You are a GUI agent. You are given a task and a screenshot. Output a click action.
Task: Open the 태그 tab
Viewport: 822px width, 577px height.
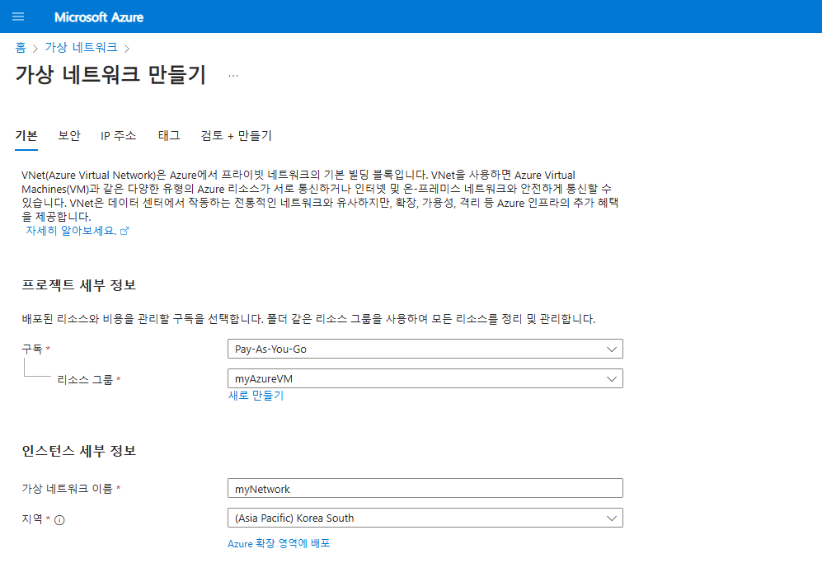[x=169, y=136]
